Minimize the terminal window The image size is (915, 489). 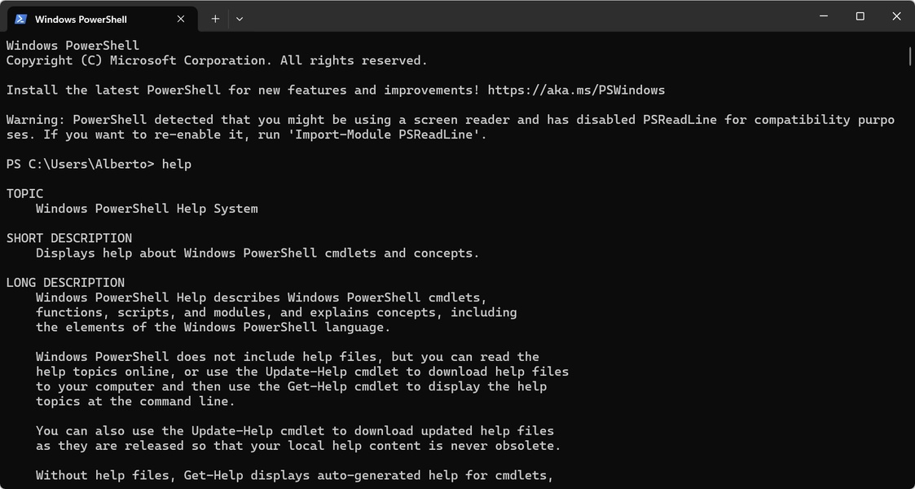823,16
